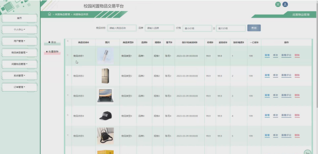The image size is (318, 154).
Task: Check the box for 商品名称2 row
Action: point(68,75)
